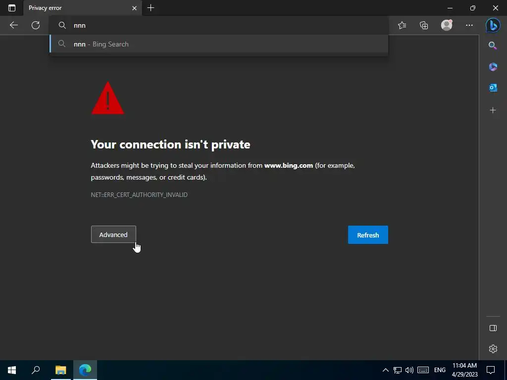Click the Advanced button
Image resolution: width=507 pixels, height=380 pixels.
113,234
